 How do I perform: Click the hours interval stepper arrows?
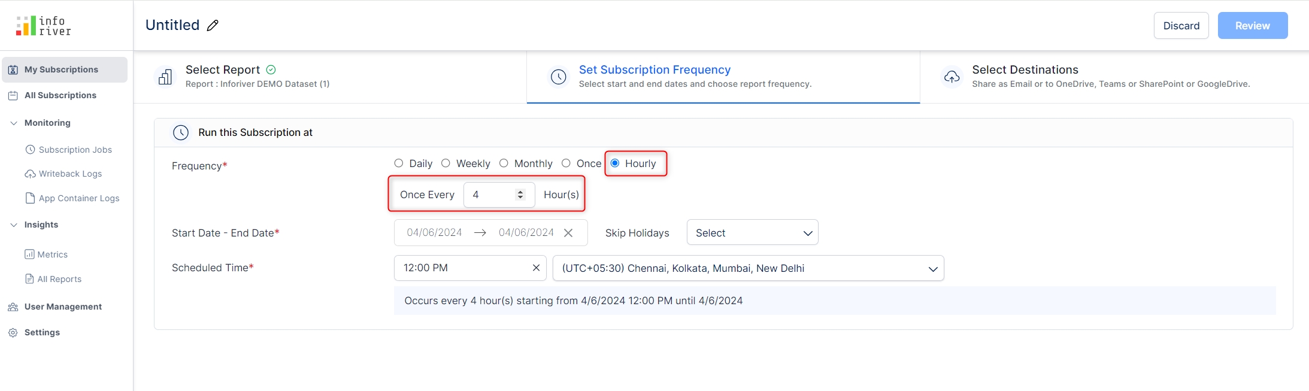pyautogui.click(x=520, y=195)
